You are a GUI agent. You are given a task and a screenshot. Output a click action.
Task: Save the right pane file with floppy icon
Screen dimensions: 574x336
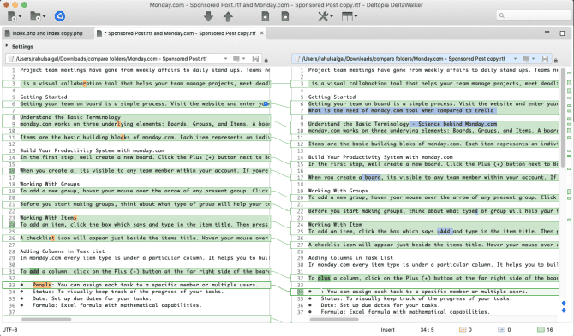(x=545, y=59)
